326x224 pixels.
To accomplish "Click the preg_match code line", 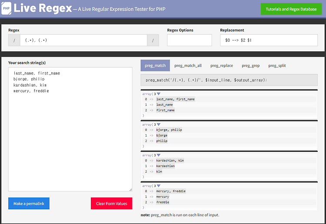I will tap(229, 80).
